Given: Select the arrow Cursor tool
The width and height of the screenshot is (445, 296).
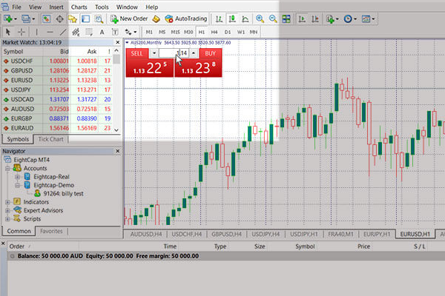Looking at the screenshot, I should click(7, 33).
